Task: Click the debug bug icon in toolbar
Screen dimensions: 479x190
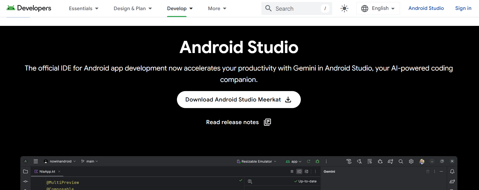Action: pos(317,161)
